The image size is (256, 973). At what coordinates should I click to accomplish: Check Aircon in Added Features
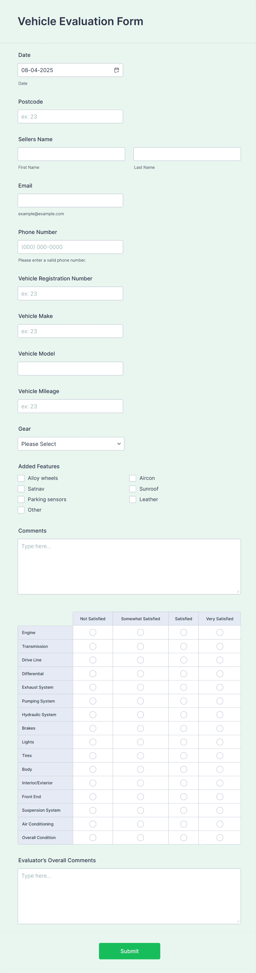pyautogui.click(x=132, y=478)
